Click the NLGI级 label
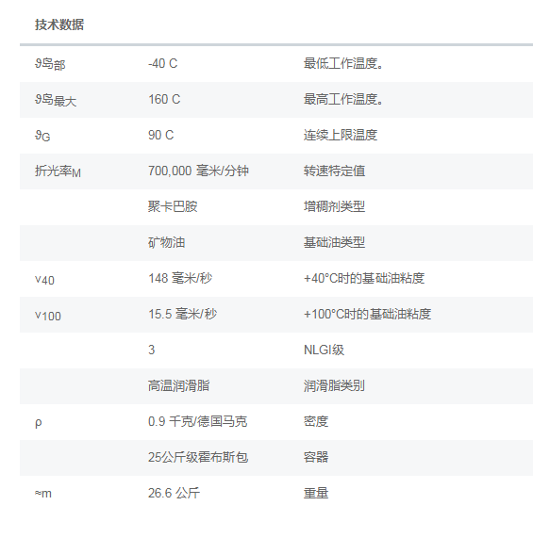Image resolution: width=533 pixels, height=538 pixels. click(324, 350)
